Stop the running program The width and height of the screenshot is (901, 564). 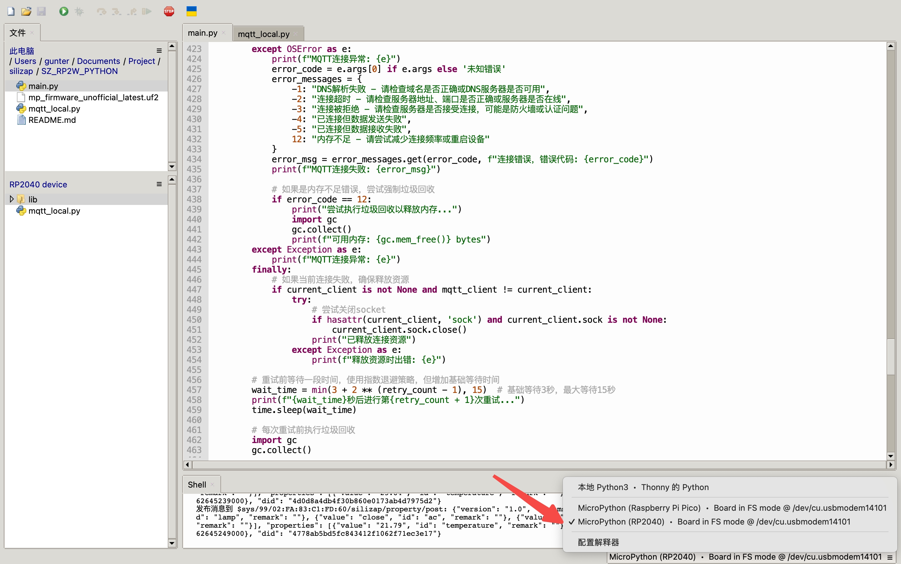coord(168,11)
